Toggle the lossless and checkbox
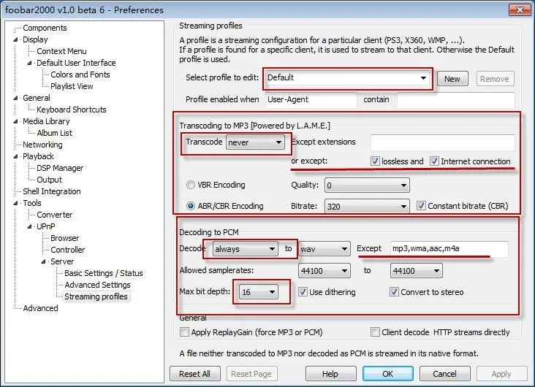This screenshot has width=535, height=387. pos(375,161)
